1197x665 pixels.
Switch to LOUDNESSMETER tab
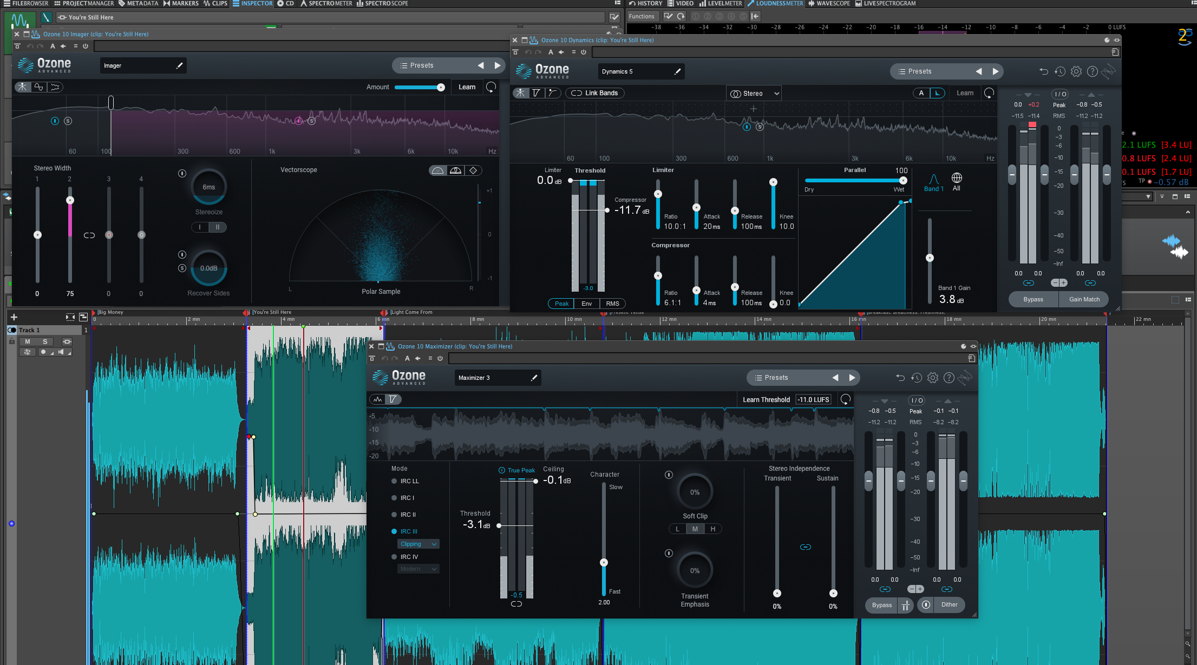click(775, 3)
